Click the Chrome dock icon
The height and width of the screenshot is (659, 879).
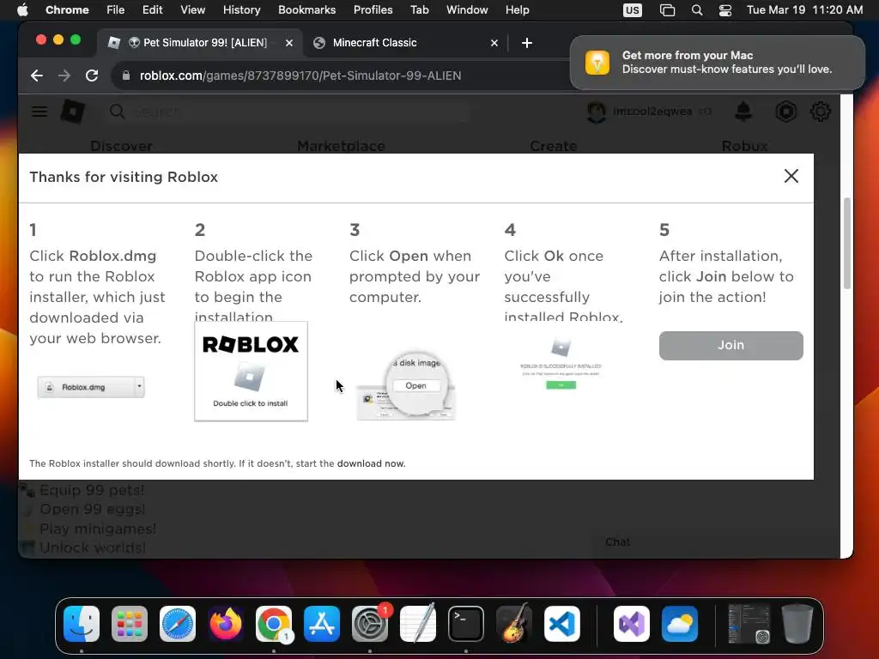coord(274,624)
